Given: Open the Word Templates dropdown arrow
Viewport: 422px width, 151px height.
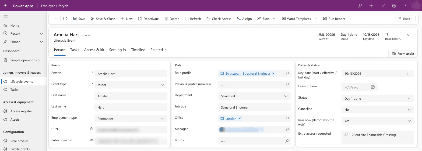Looking at the screenshot, I should click(316, 19).
